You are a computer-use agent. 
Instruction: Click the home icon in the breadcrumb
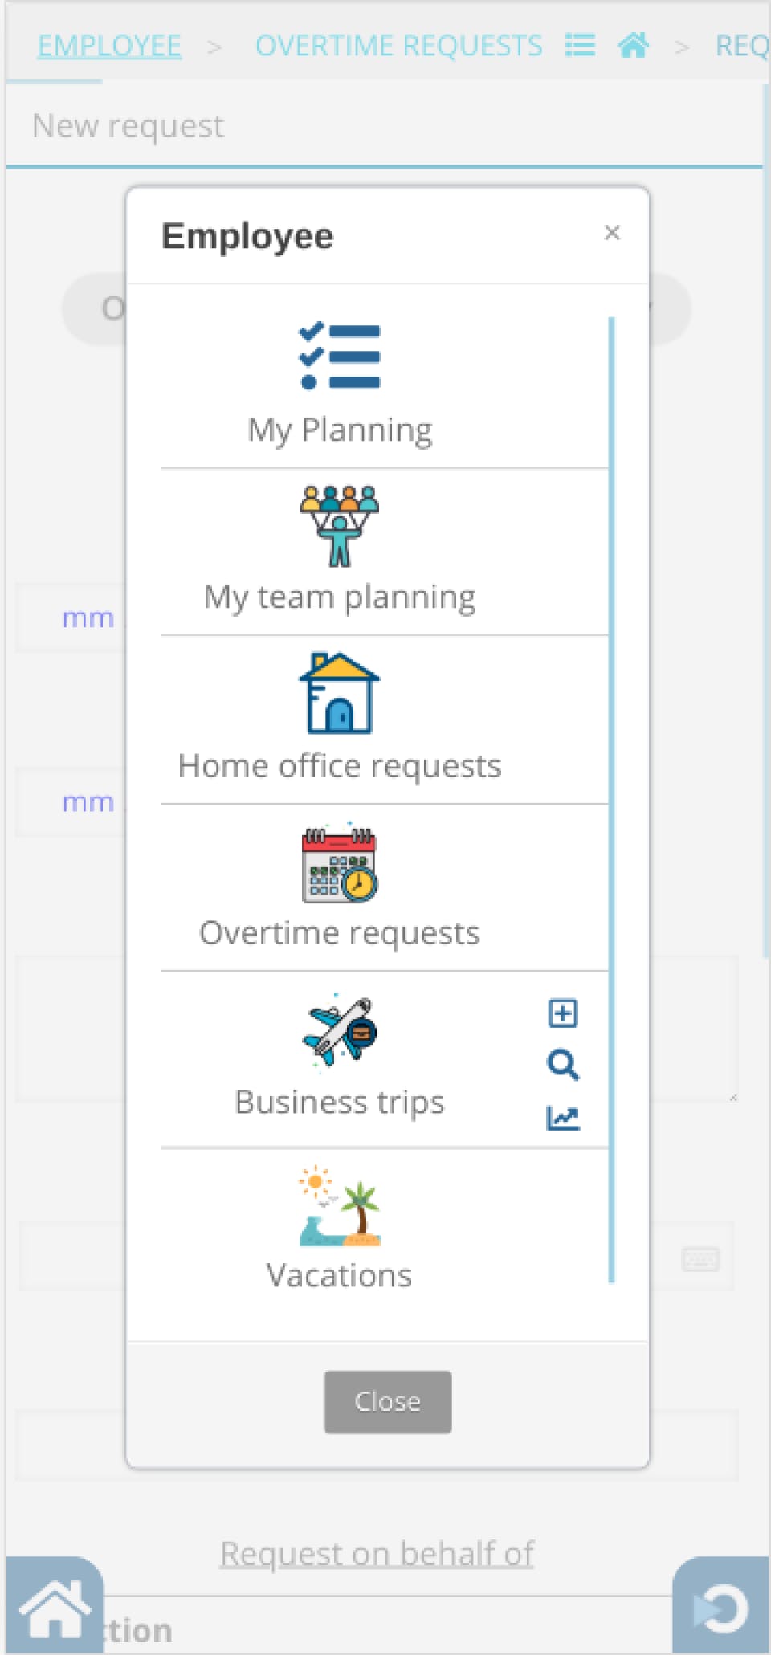coord(634,46)
